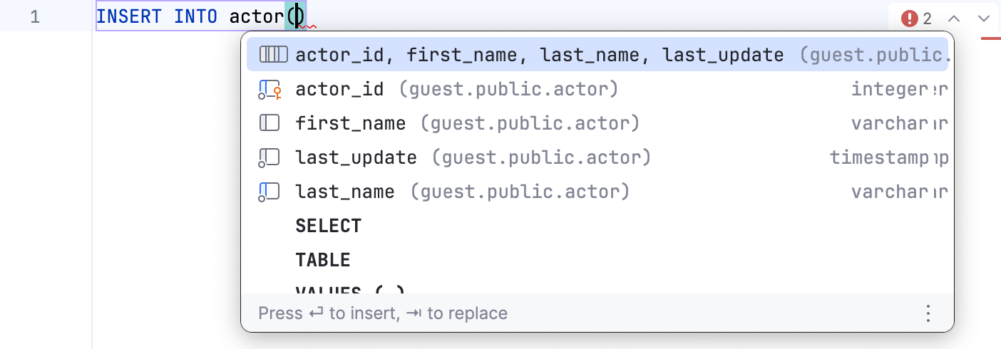
Task: Click the last_name column icon
Action: (269, 192)
